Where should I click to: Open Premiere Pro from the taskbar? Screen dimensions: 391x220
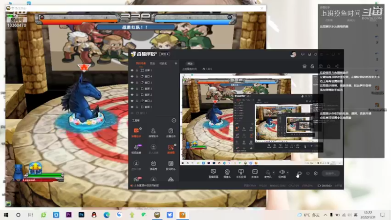pos(68,215)
